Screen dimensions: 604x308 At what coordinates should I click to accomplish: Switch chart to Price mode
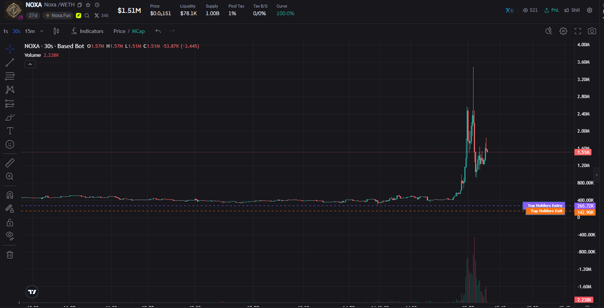click(119, 31)
